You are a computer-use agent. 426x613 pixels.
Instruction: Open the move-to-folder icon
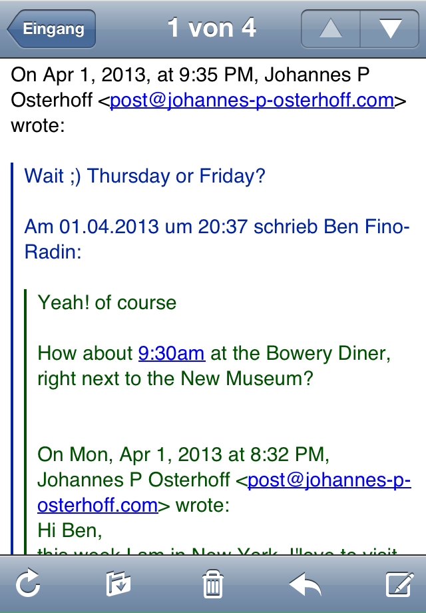[x=118, y=583]
